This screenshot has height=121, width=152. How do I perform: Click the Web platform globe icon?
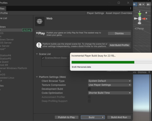coord(40,21)
